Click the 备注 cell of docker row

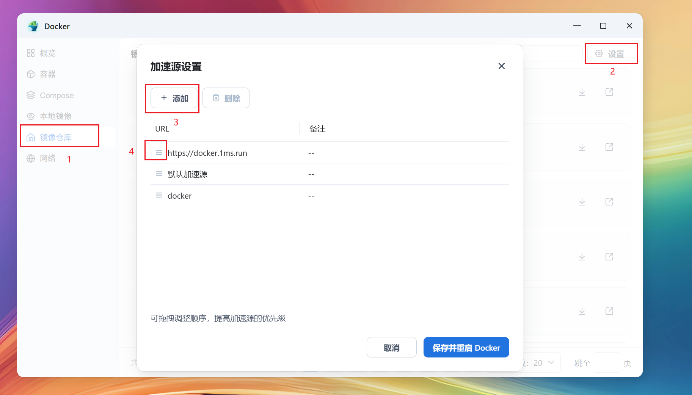coord(311,196)
